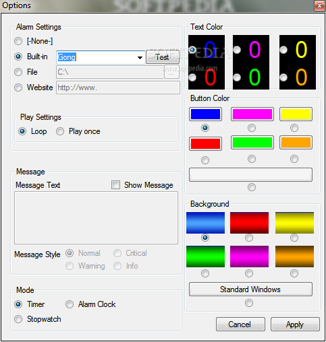Select radio under red button color
326x342 pixels.
click(x=205, y=160)
